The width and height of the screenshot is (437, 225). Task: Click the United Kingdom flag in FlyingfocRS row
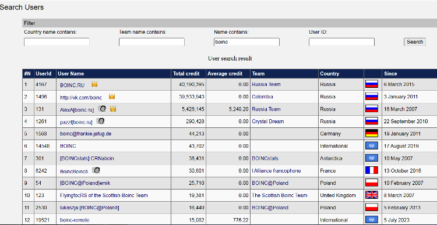[x=372, y=195]
